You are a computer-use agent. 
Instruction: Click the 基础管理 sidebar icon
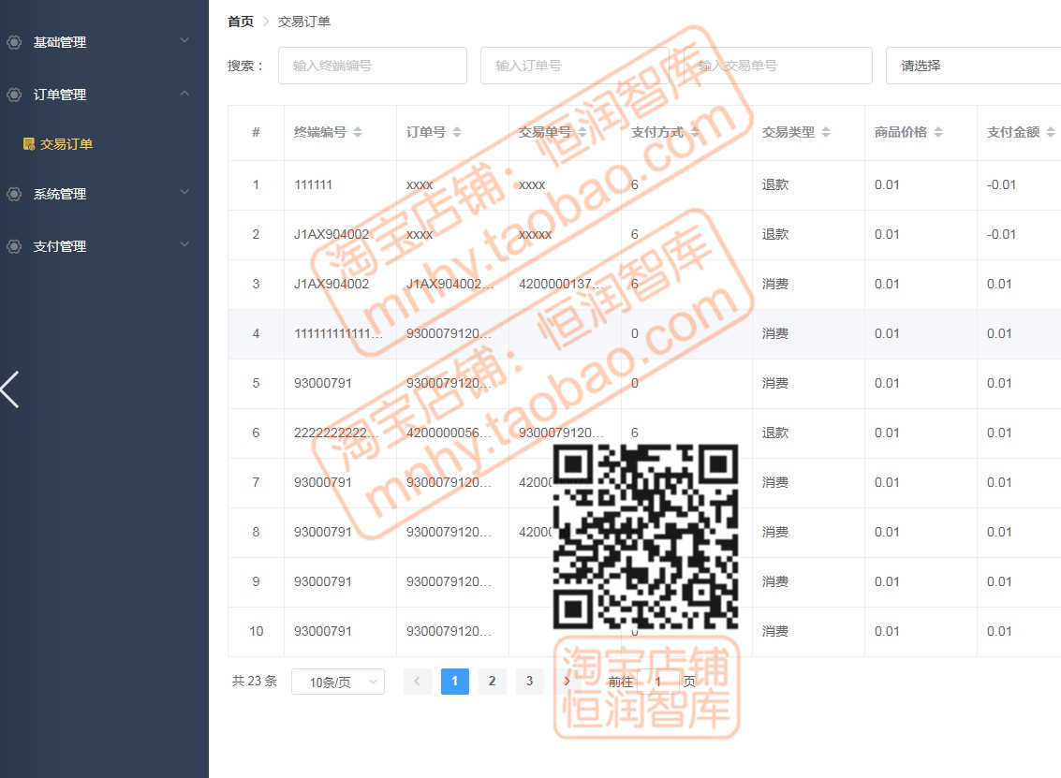14,41
